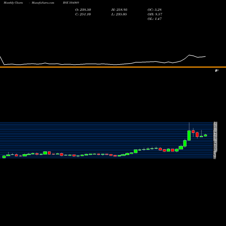Click the low value 'L: 235.05'
The width and height of the screenshot is (226, 226).
tap(119, 14)
